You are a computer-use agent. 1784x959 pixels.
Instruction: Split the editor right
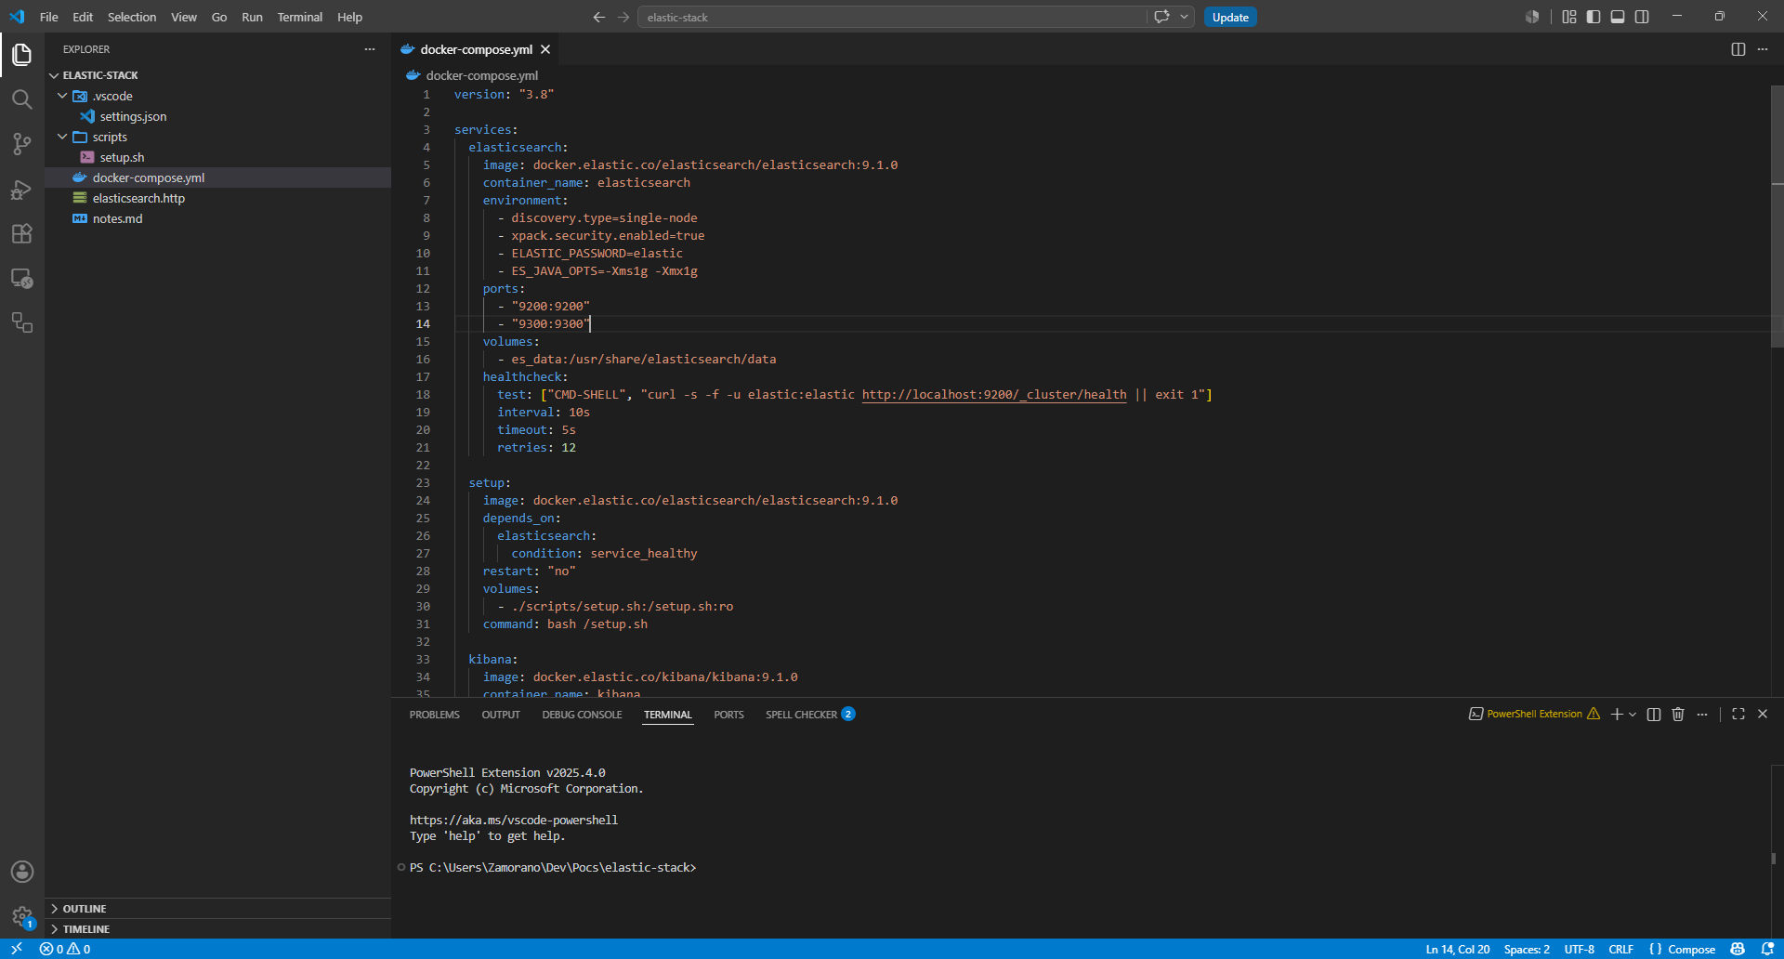tap(1738, 49)
